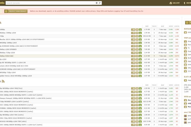Open the TV category icon in sidebar
Screen dimensions: 191x127
pyautogui.click(x=185, y=48)
